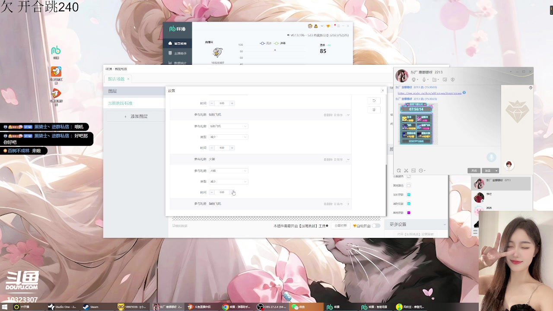Click the magenta 其他阴影 color swatch
The width and height of the screenshot is (553, 311).
coord(409,213)
